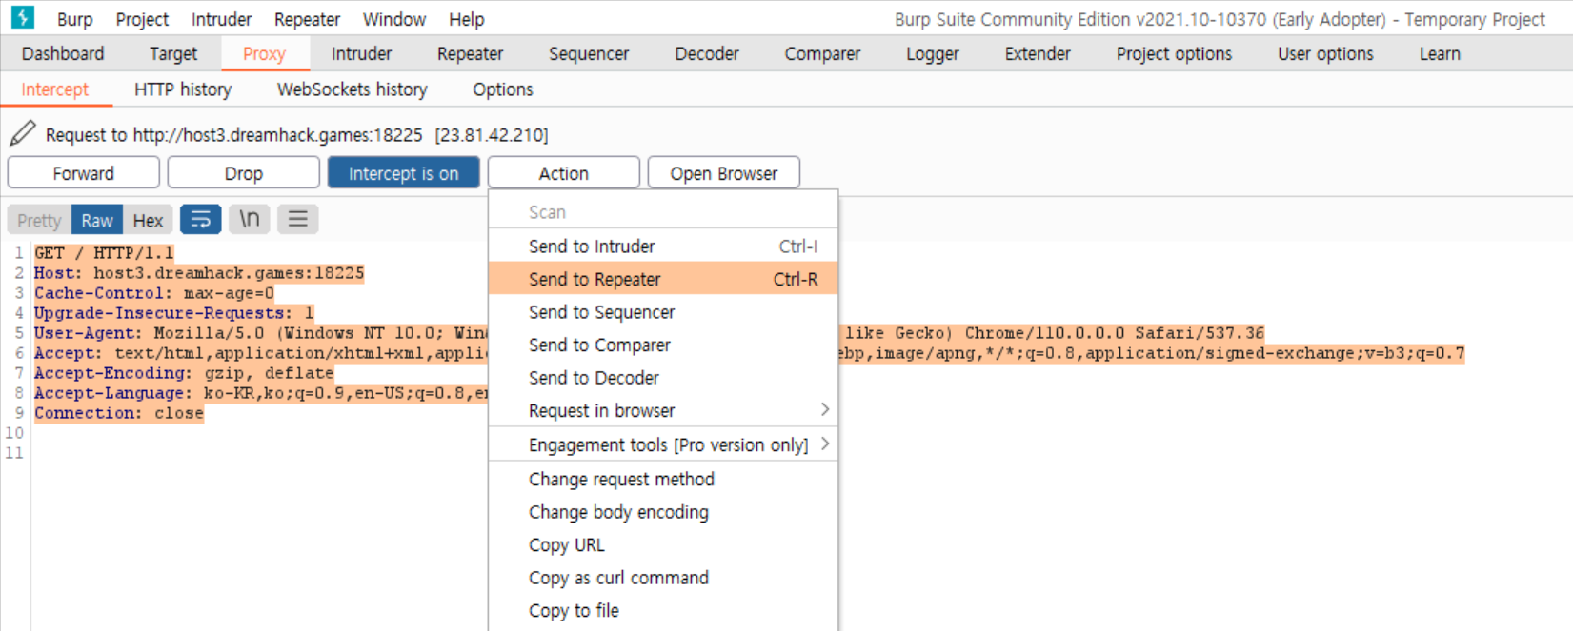Switch to the Hex view
1573x631 pixels.
tap(148, 221)
